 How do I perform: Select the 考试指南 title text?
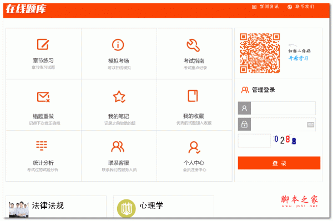point(194,61)
